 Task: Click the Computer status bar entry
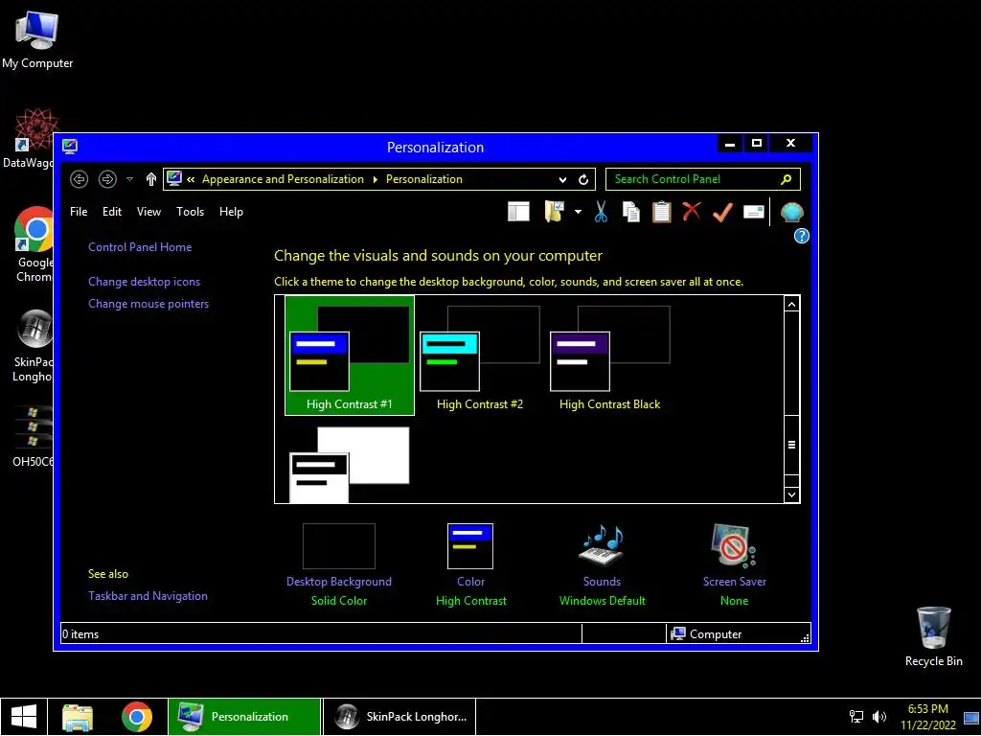[706, 634]
